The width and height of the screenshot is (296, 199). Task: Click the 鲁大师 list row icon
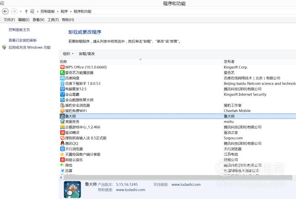(62, 116)
